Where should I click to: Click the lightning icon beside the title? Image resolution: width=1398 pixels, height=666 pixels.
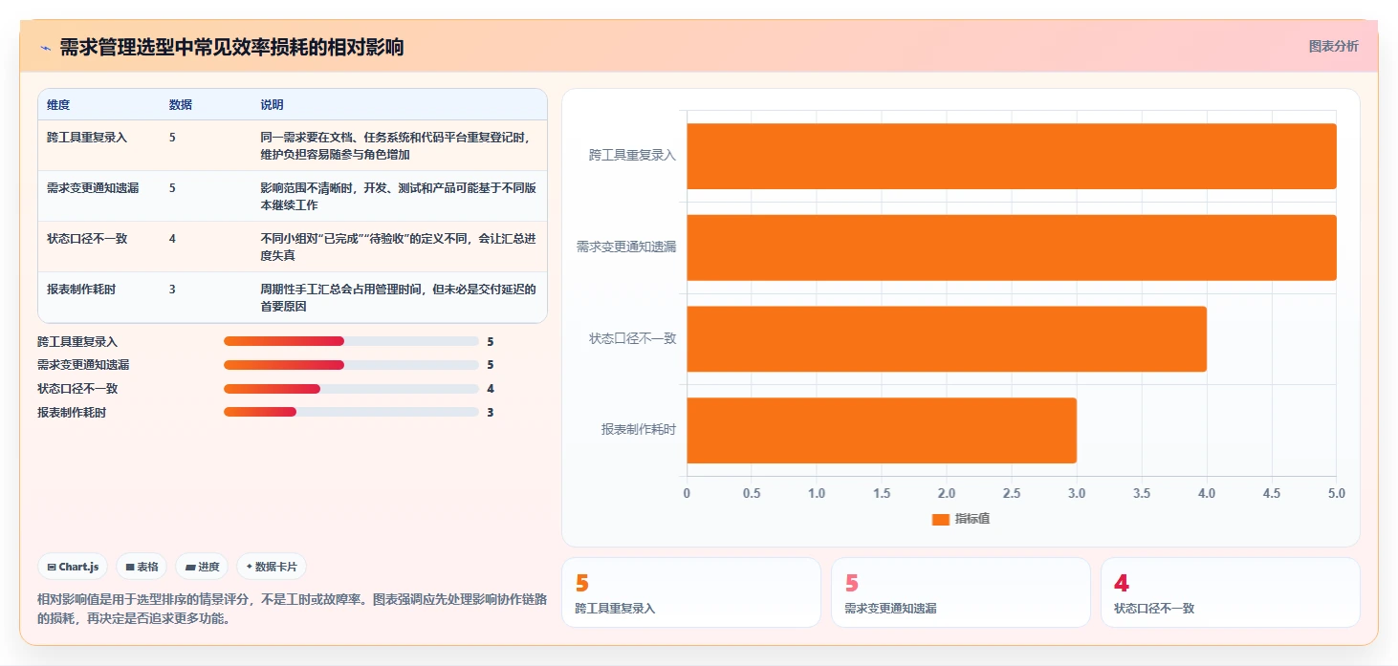point(45,48)
